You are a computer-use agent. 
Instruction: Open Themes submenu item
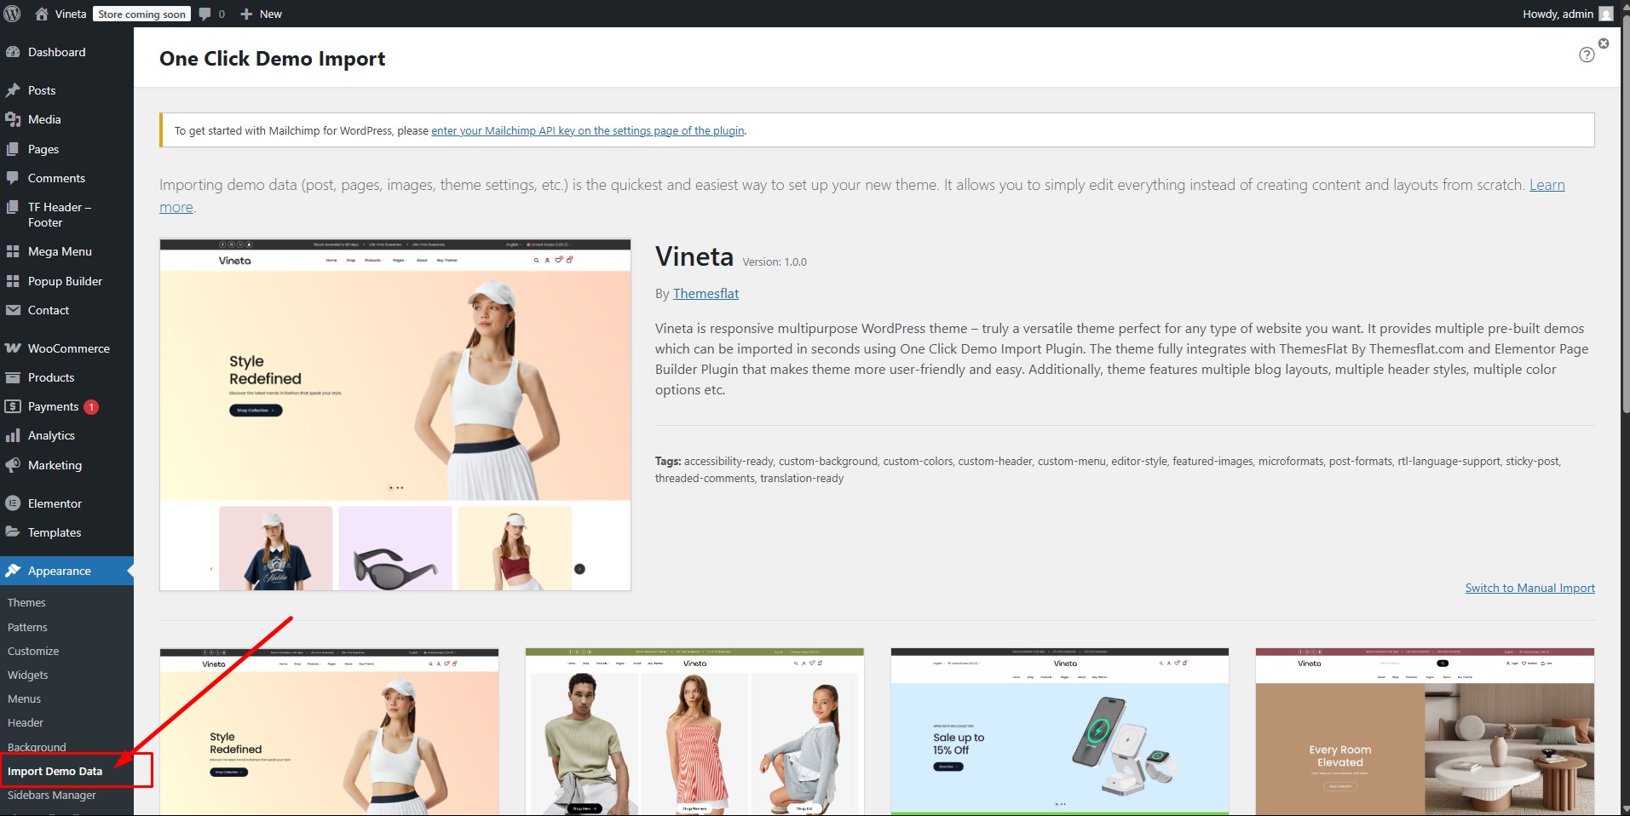[x=26, y=602]
